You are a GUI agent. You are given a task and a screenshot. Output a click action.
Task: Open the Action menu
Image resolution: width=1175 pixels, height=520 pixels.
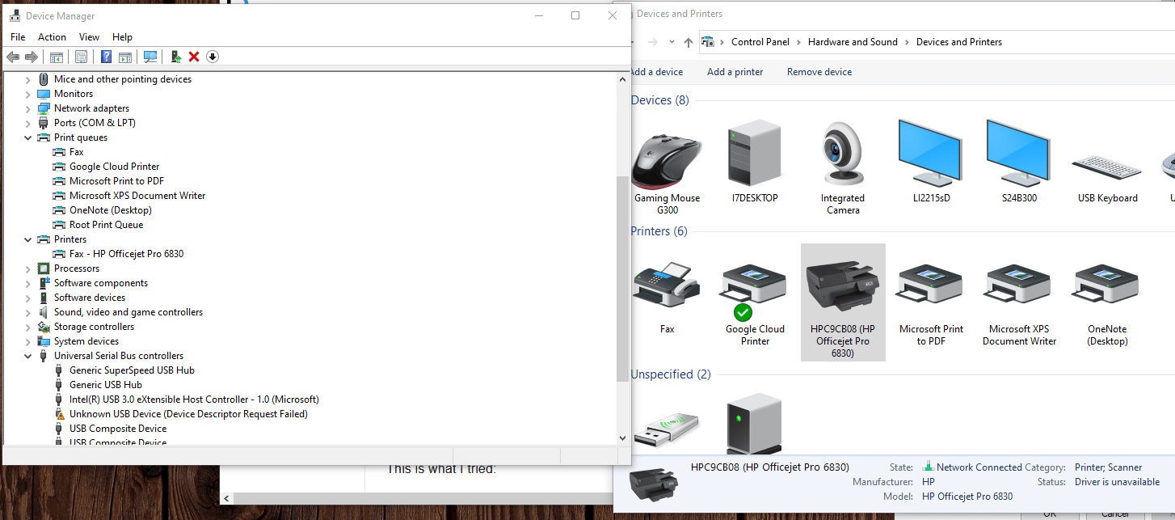click(52, 37)
